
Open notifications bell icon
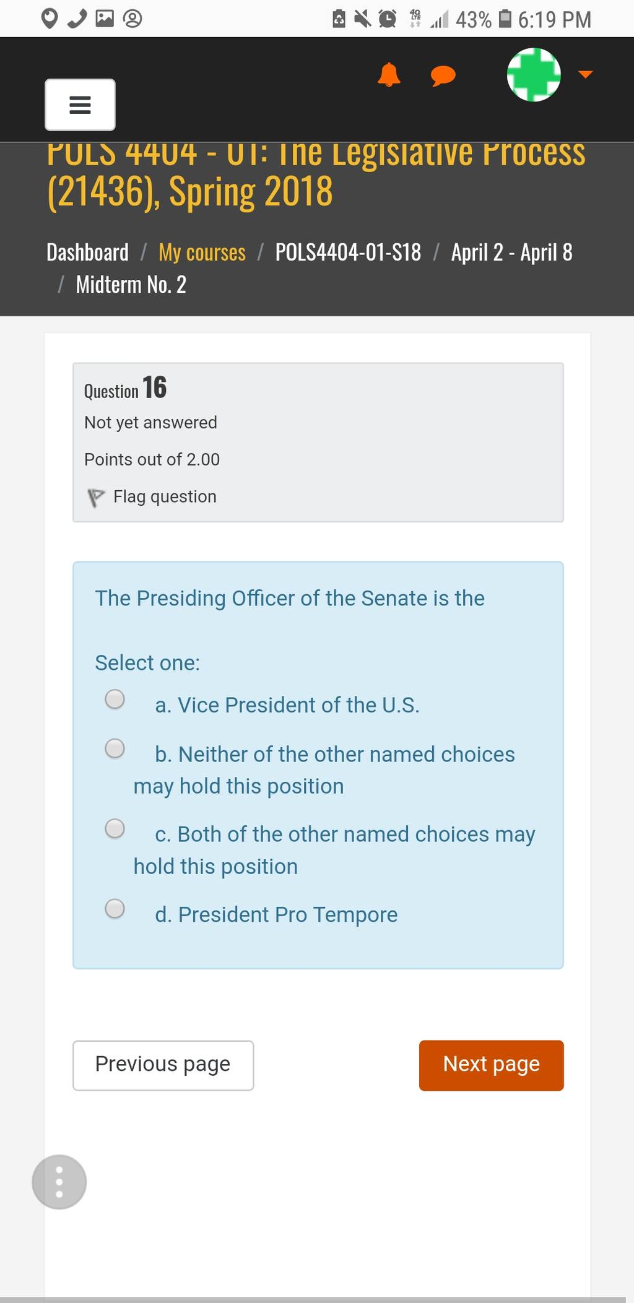(x=389, y=75)
